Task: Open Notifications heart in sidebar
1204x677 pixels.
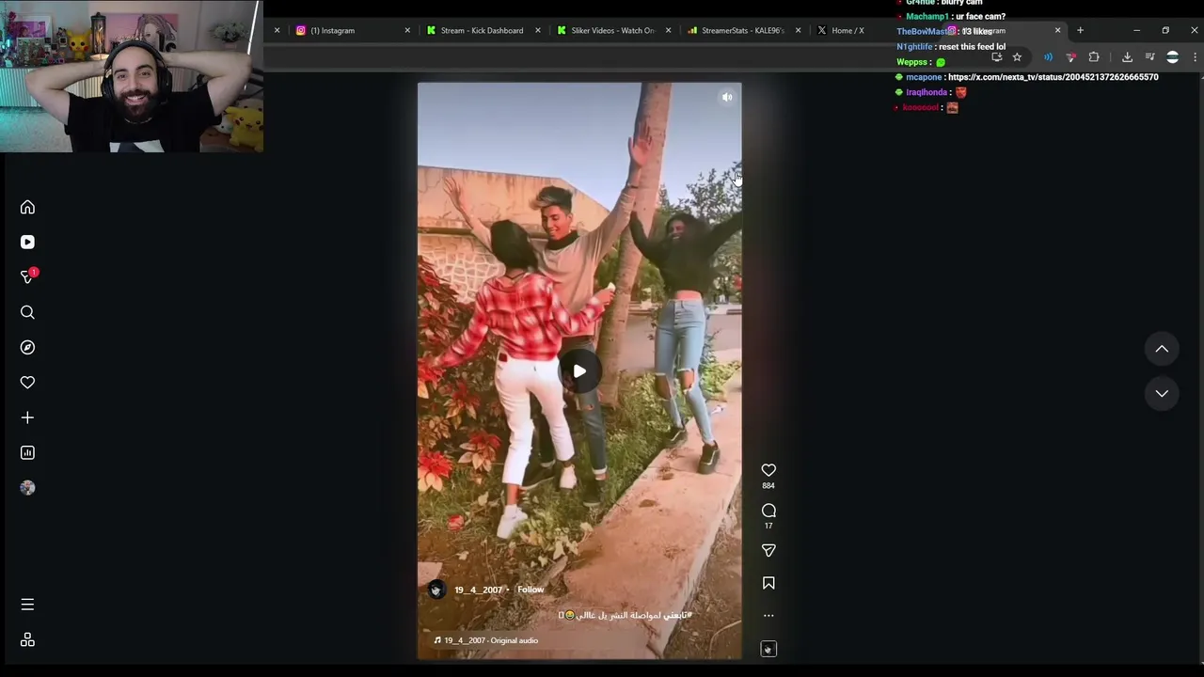Action: pyautogui.click(x=27, y=382)
